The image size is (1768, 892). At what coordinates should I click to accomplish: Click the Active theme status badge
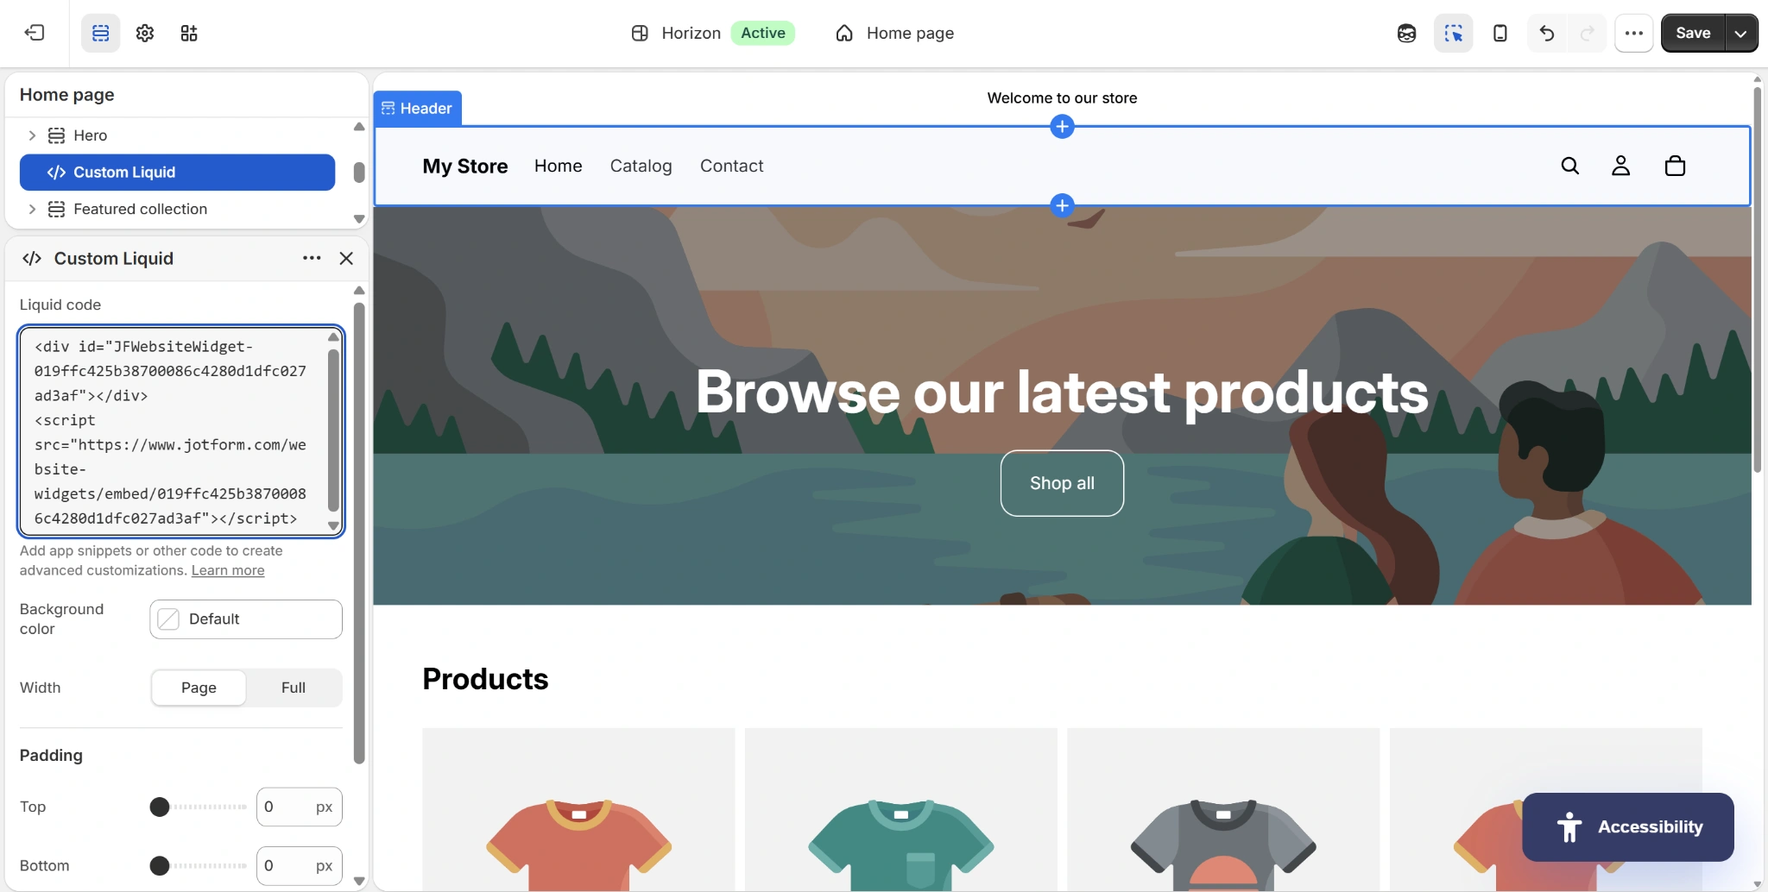click(763, 33)
